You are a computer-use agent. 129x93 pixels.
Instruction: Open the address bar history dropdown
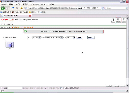tap(100, 8)
